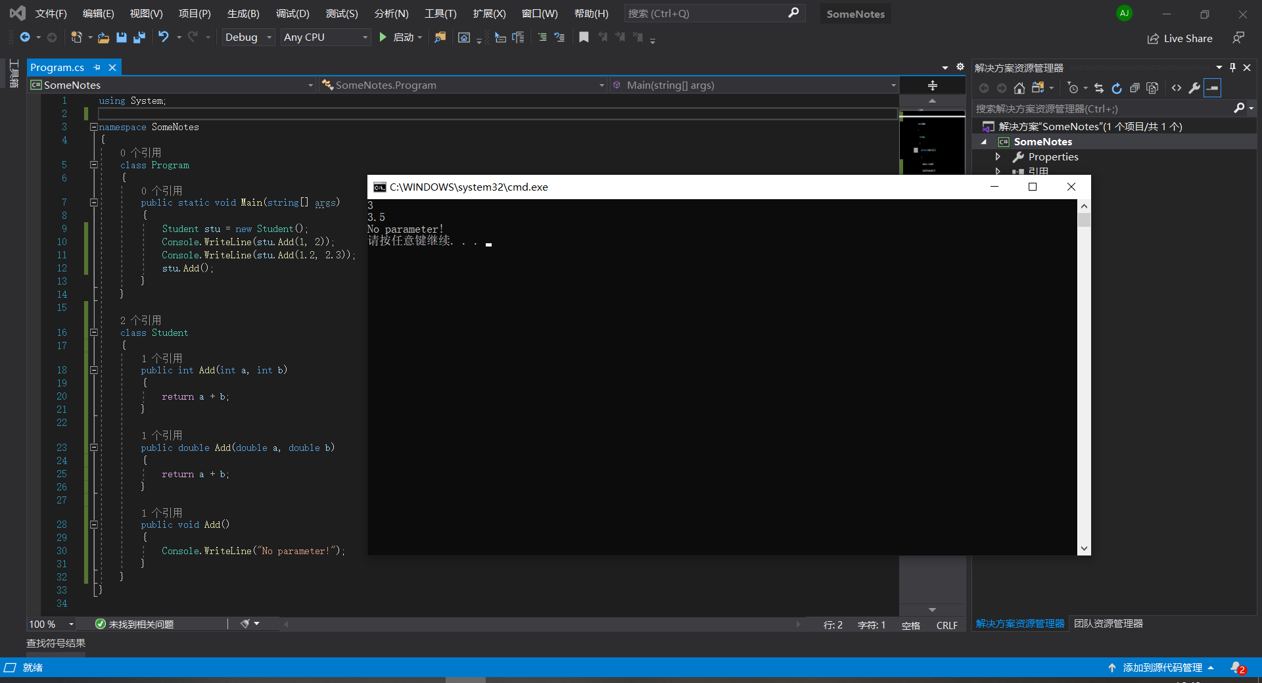
Task: Open the Main(string[] args) member dropdown
Action: [754, 85]
